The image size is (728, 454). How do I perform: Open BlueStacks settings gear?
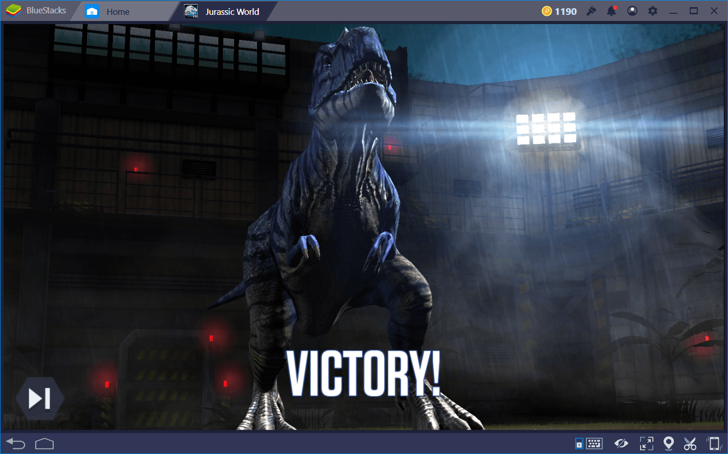pyautogui.click(x=653, y=11)
